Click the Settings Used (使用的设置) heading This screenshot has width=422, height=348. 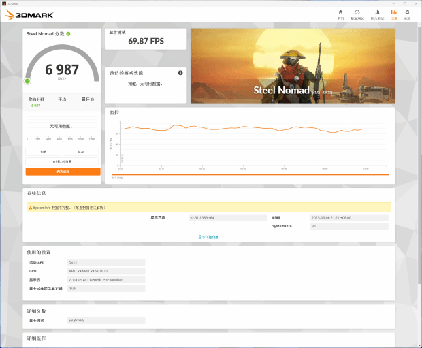click(x=39, y=252)
